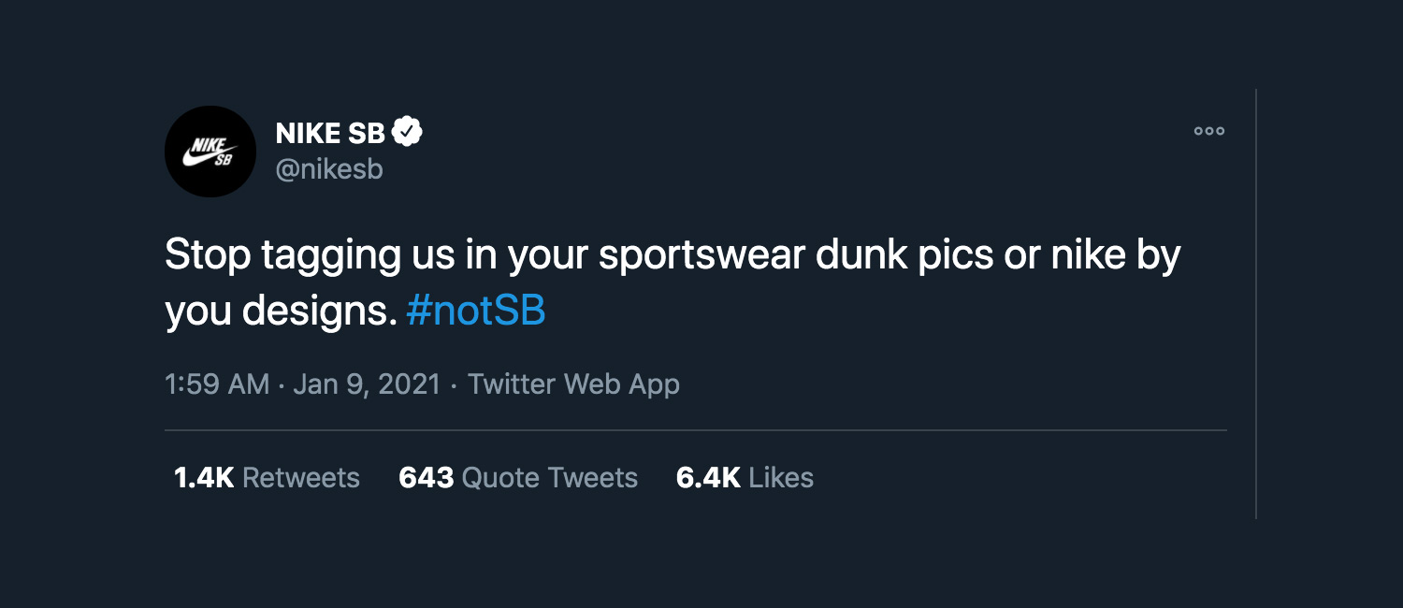1403x608 pixels.
Task: Open the Twitter Web App source link
Action: point(573,384)
